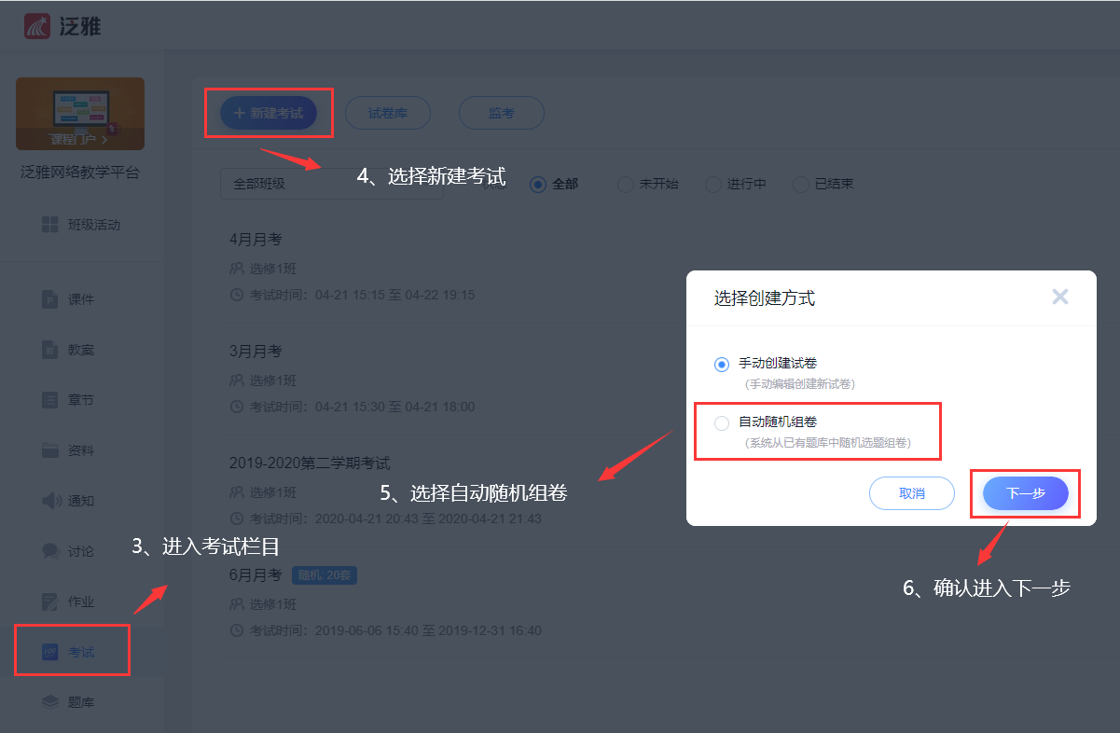This screenshot has width=1120, height=733.
Task: Click clock icon under 4月月考
Action: click(237, 295)
